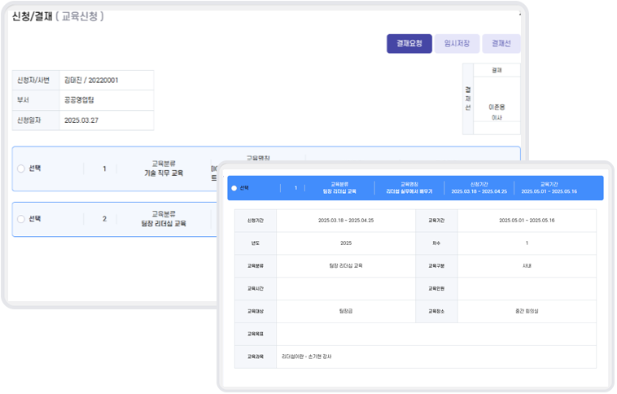Viewport: 617px width, 394px height.
Task: Click the 교육대상 value 팀장급
Action: [346, 311]
